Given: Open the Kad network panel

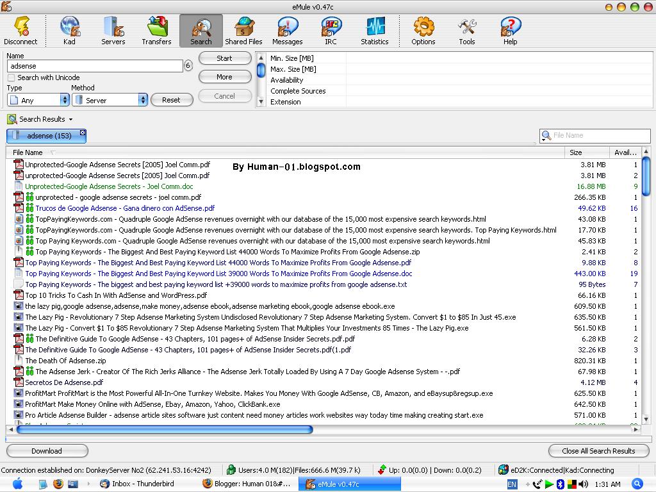Looking at the screenshot, I should [69, 31].
